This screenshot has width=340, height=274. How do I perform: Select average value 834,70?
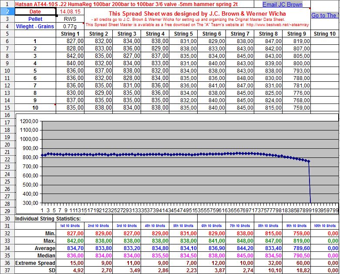coord(70,248)
